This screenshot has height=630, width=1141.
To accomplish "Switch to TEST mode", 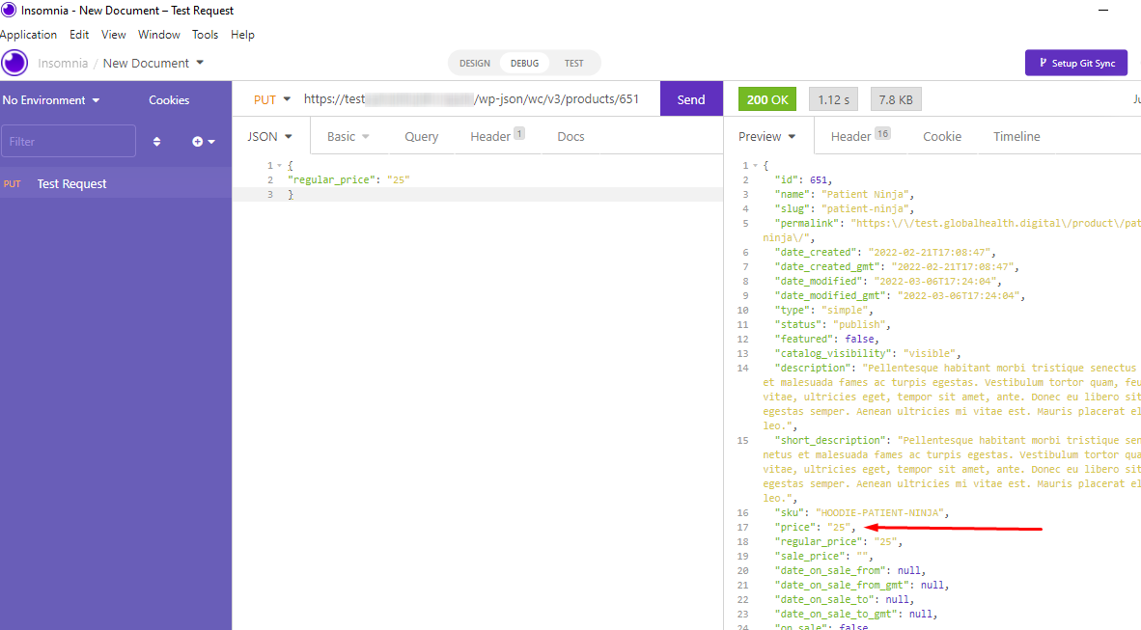I will point(574,63).
